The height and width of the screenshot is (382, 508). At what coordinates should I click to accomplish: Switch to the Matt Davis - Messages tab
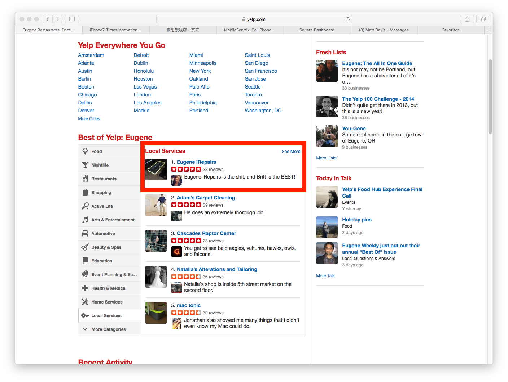[x=384, y=30]
